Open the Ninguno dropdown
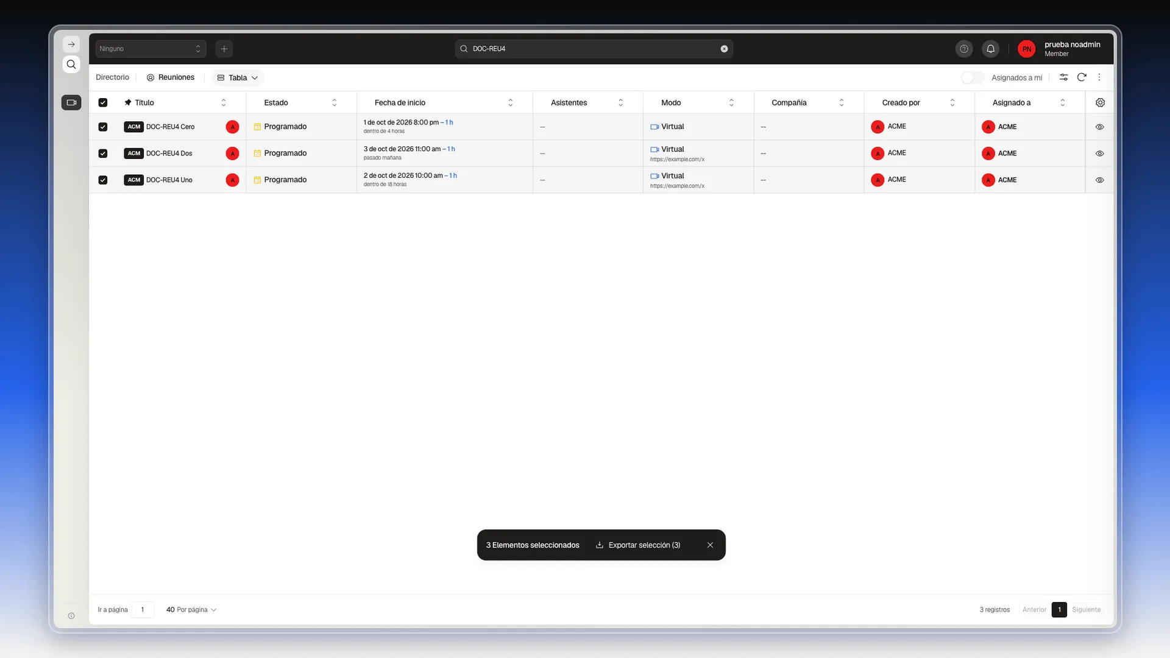 pos(151,49)
